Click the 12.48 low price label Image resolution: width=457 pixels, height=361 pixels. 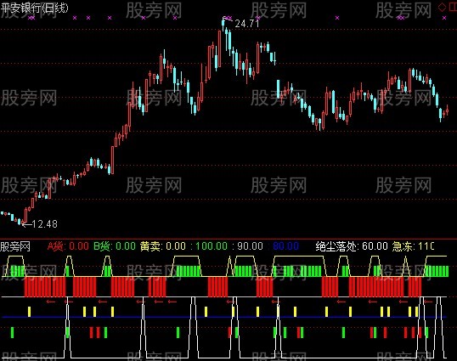44,224
